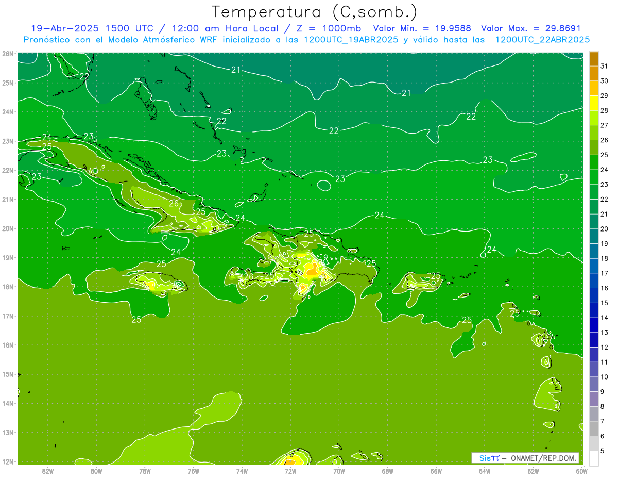
Task: Click the latitude axis label "24N"
Action: pos(8,112)
